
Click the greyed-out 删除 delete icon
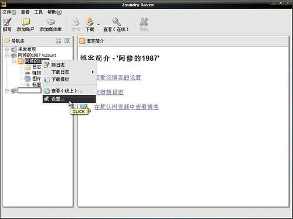point(144,22)
